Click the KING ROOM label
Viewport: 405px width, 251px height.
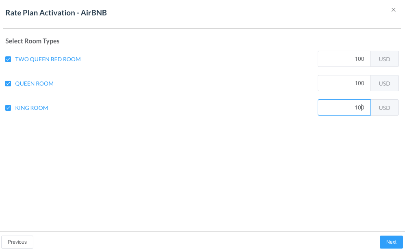(31, 108)
